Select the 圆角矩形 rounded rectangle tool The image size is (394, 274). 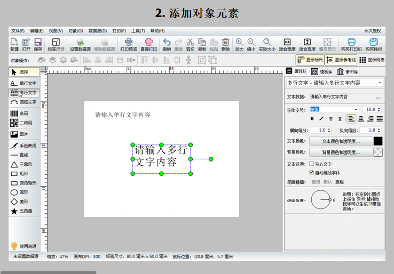click(x=24, y=183)
